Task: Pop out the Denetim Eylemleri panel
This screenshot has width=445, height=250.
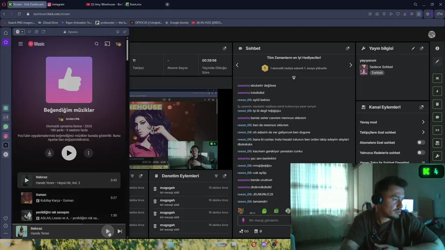Action: (225, 176)
